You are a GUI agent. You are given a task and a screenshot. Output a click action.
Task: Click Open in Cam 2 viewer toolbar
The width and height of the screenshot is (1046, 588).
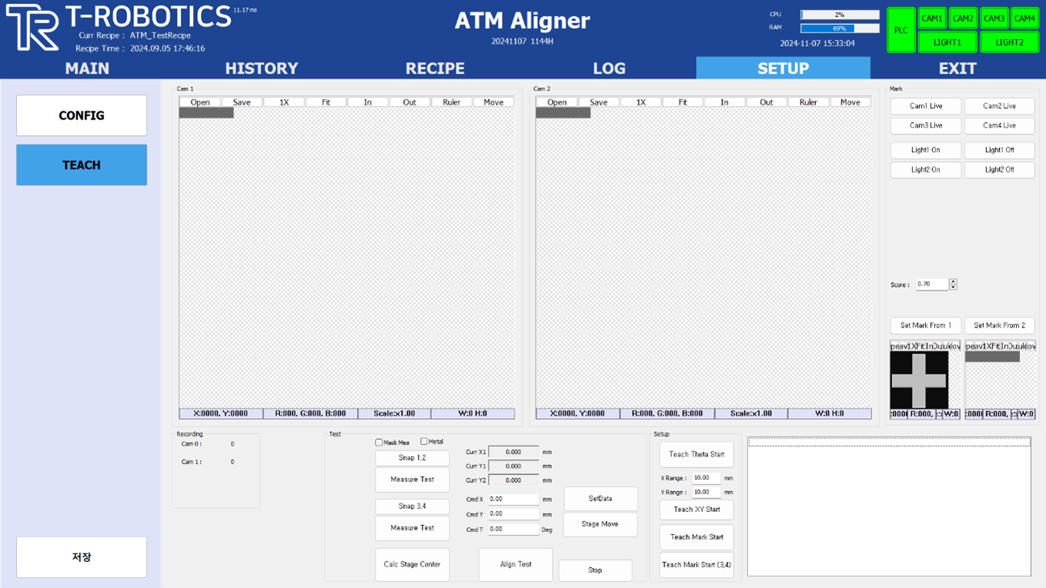556,102
